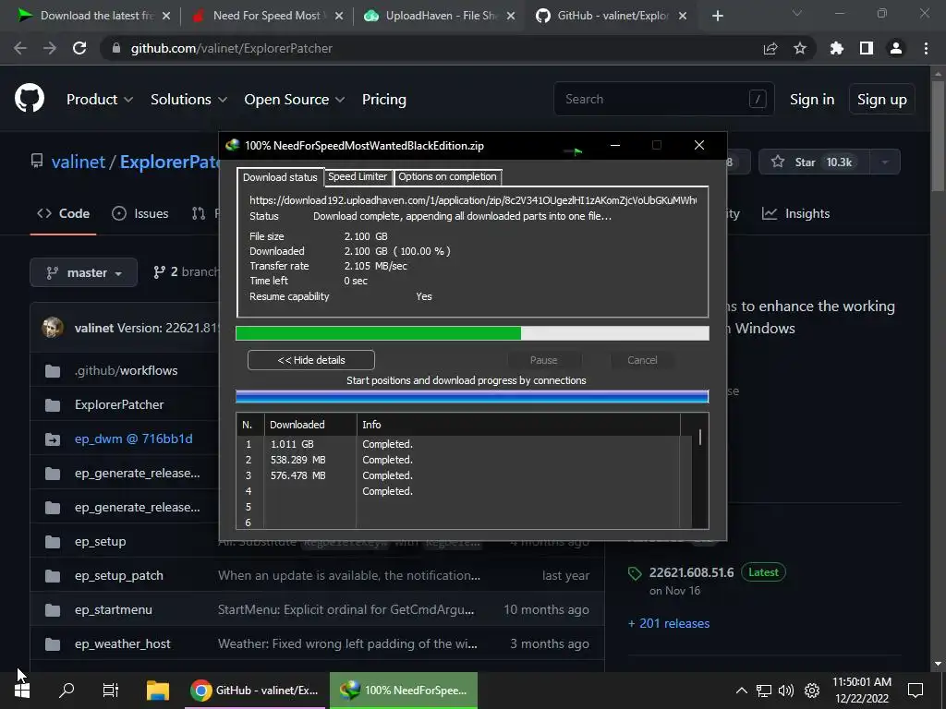Close the Need For Speed Most Wanted tab

pos(339,16)
